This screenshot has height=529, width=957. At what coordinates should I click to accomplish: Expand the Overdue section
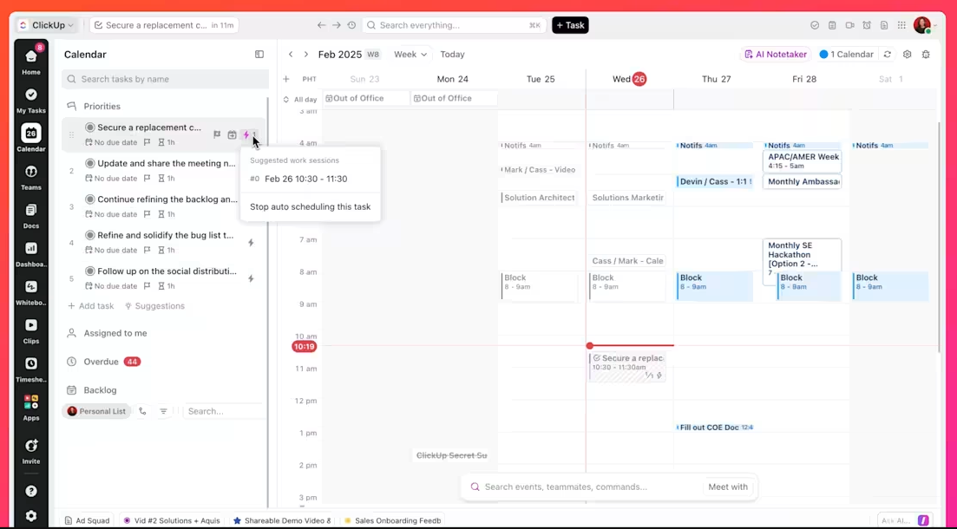pos(102,362)
